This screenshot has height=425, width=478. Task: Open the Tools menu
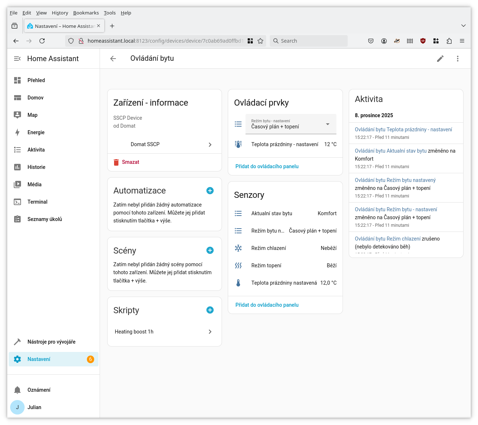[x=110, y=13]
